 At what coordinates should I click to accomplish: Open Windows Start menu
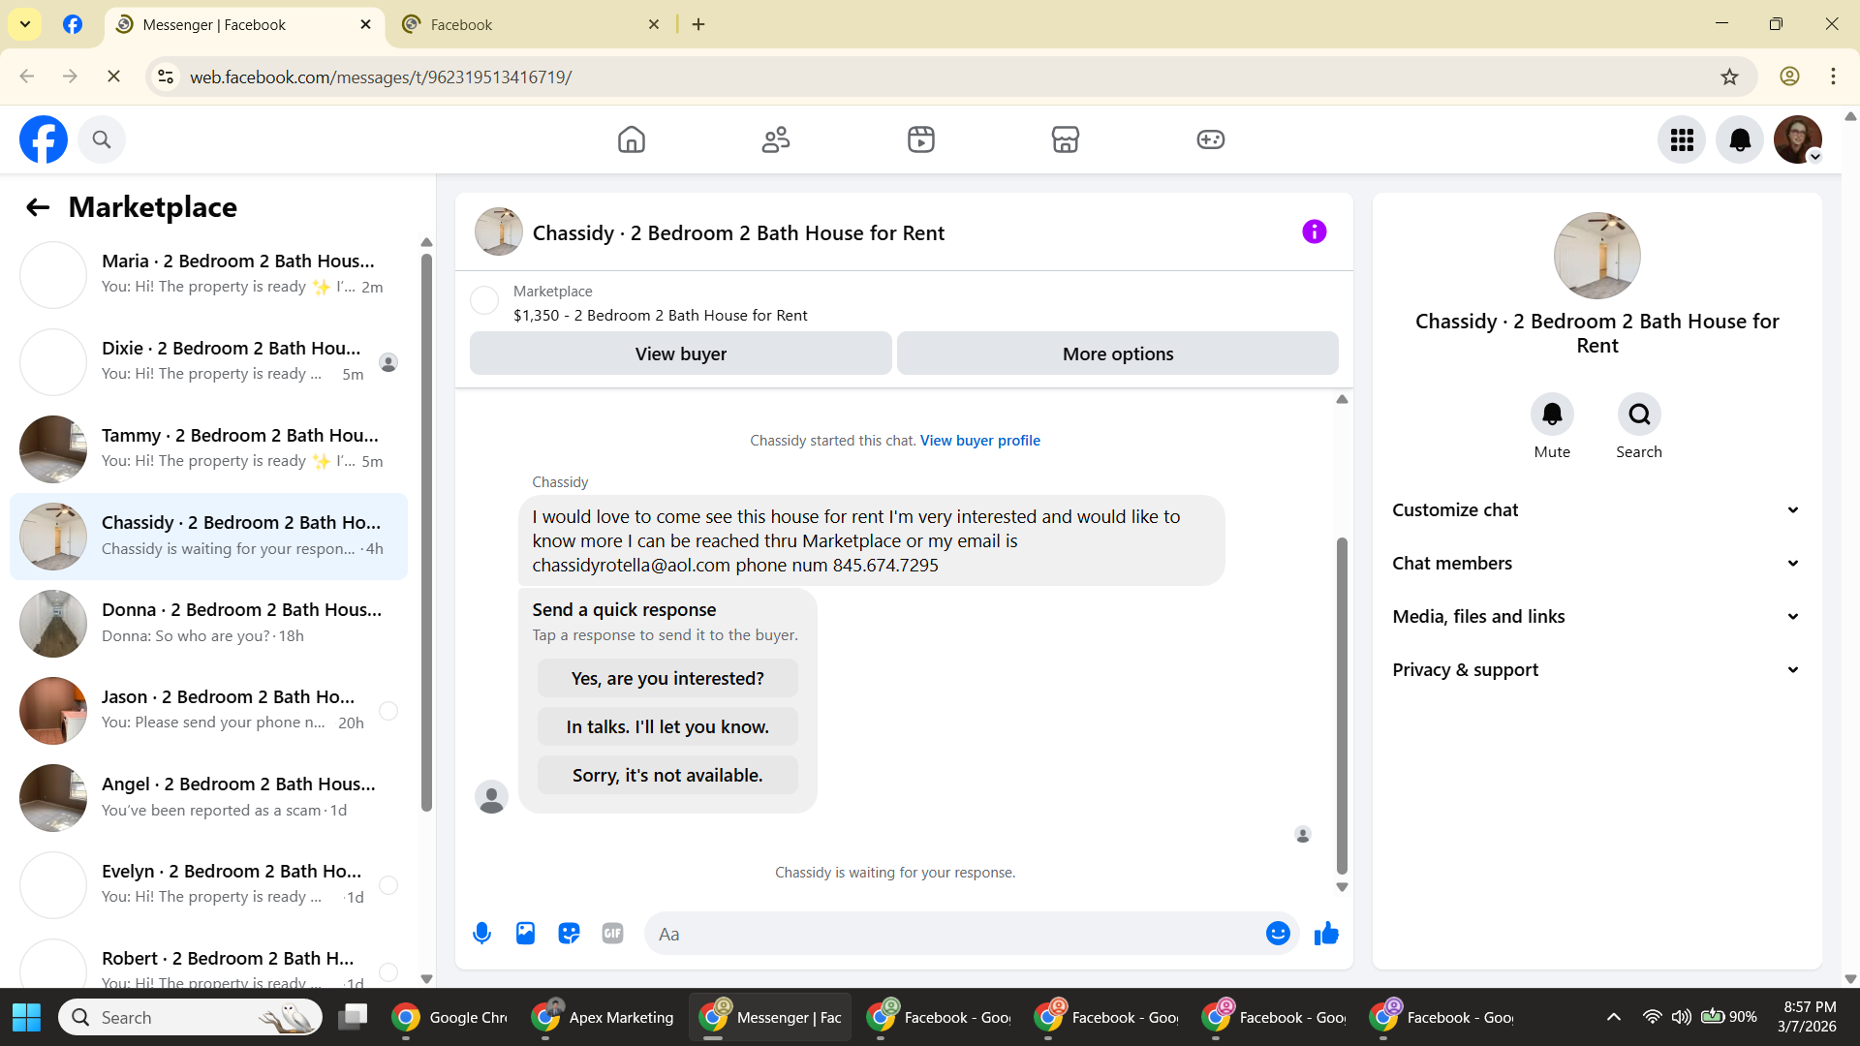tap(27, 1017)
